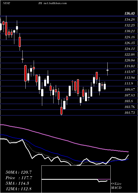The height and width of the screenshot is (193, 138).
Task: Click the 101.73 price axis label
Action: [129, 113]
